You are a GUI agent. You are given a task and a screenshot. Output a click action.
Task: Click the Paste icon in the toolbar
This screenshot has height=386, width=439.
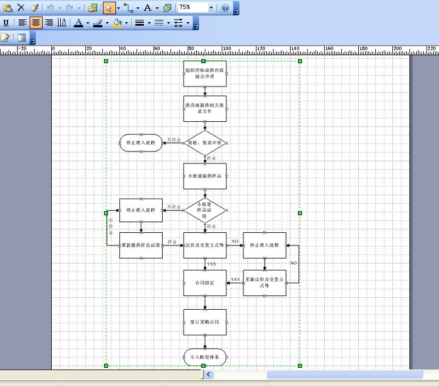pos(8,7)
